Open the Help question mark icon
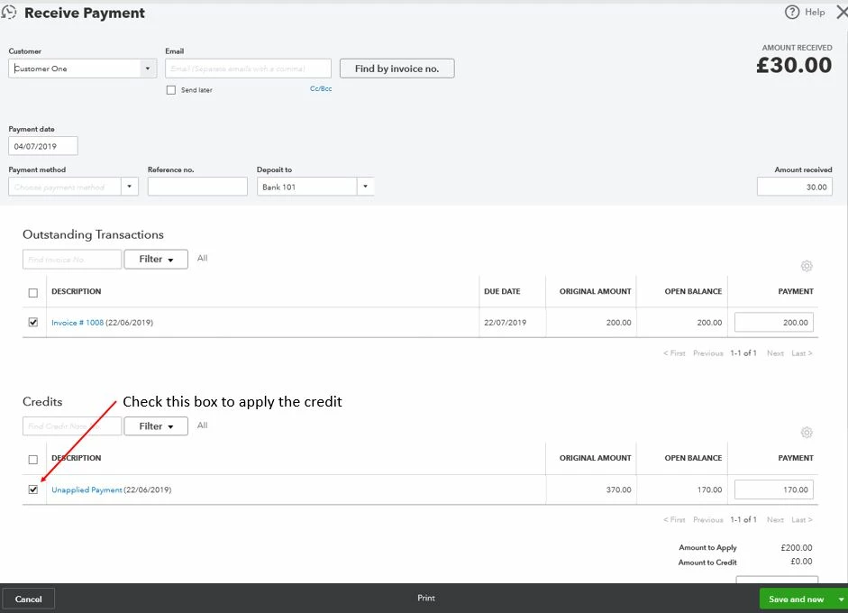 (792, 12)
